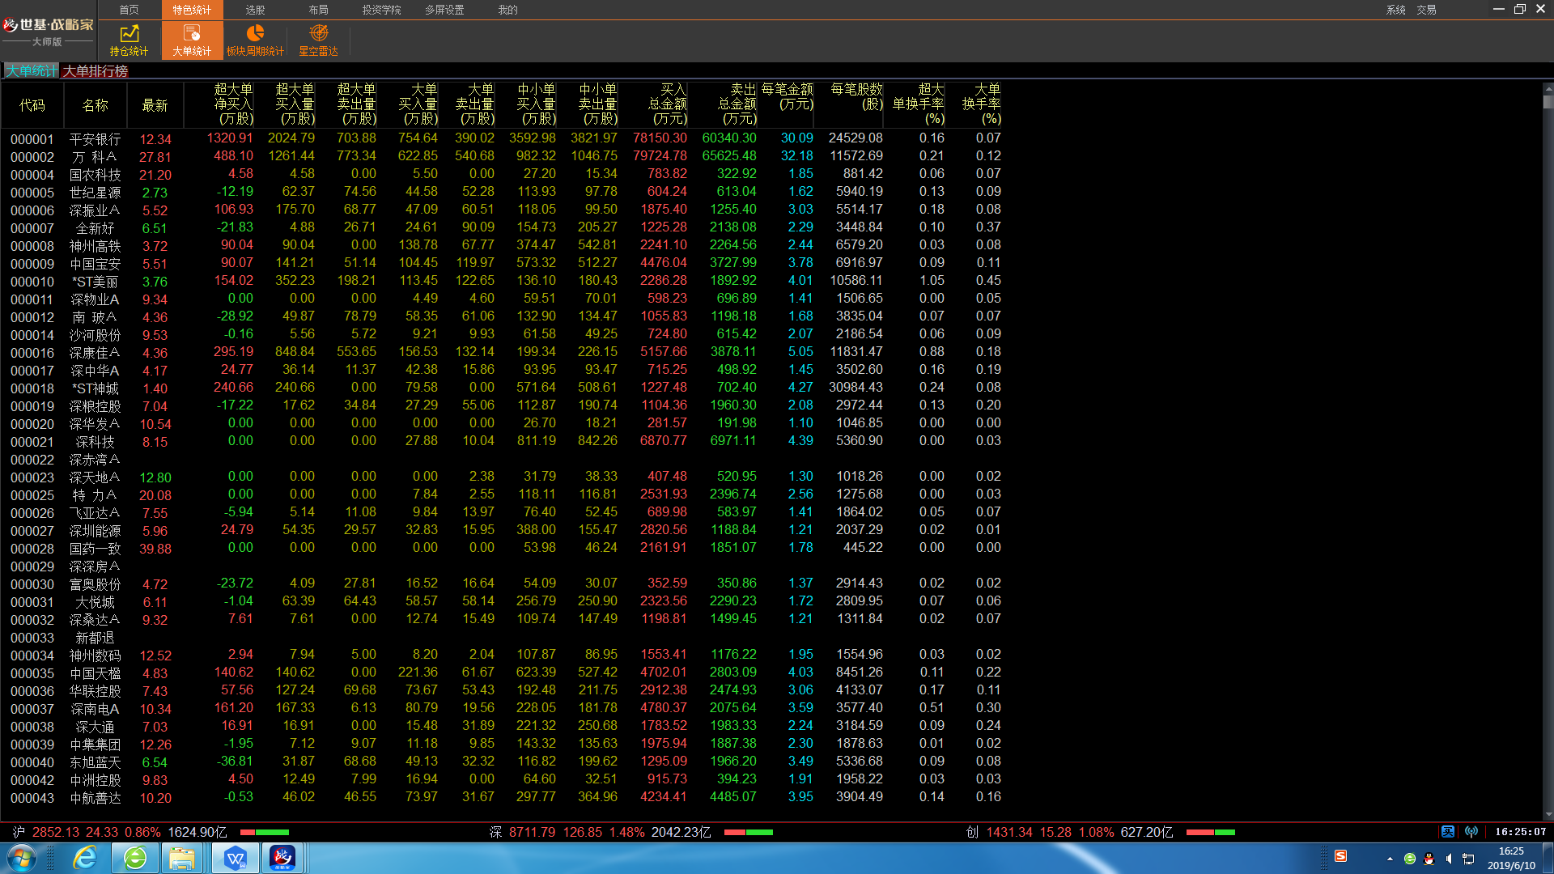Click the scrollbar up arrow

pyautogui.click(x=1548, y=88)
